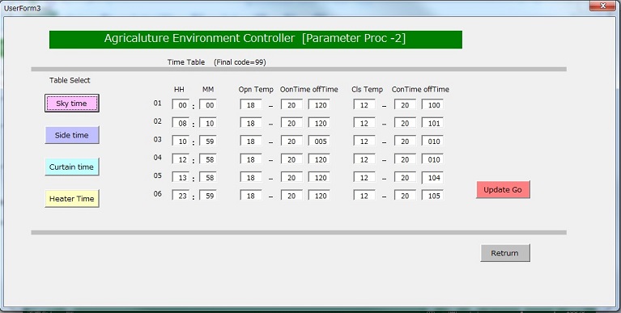621x313 pixels.
Task: Switch to the Heater Time table
Action: 72,198
